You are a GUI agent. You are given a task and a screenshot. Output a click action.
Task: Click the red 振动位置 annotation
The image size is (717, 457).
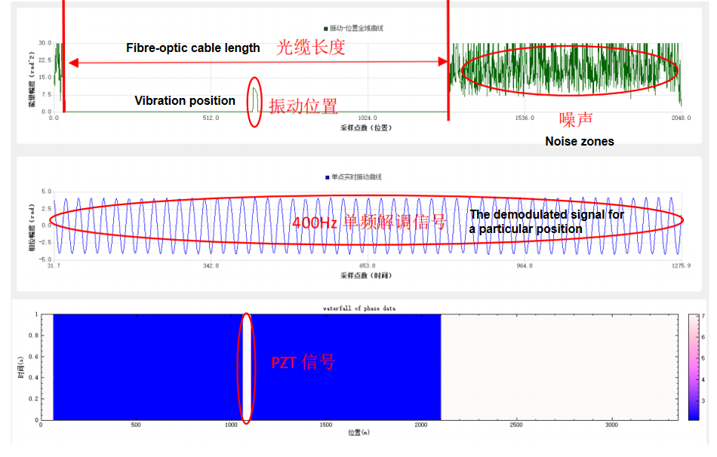pyautogui.click(x=303, y=106)
